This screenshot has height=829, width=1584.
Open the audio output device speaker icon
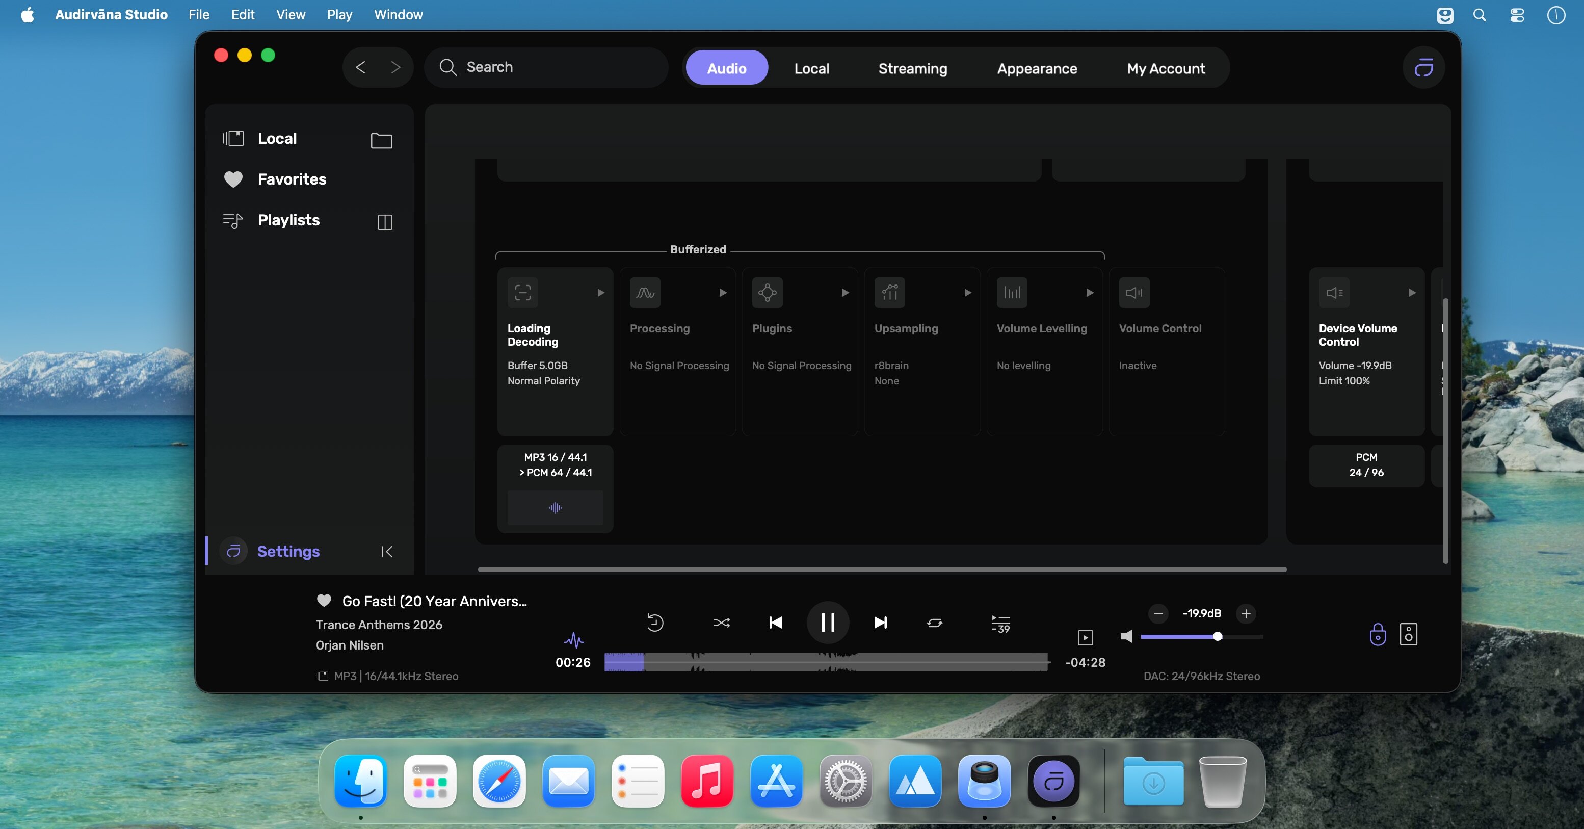click(1408, 634)
